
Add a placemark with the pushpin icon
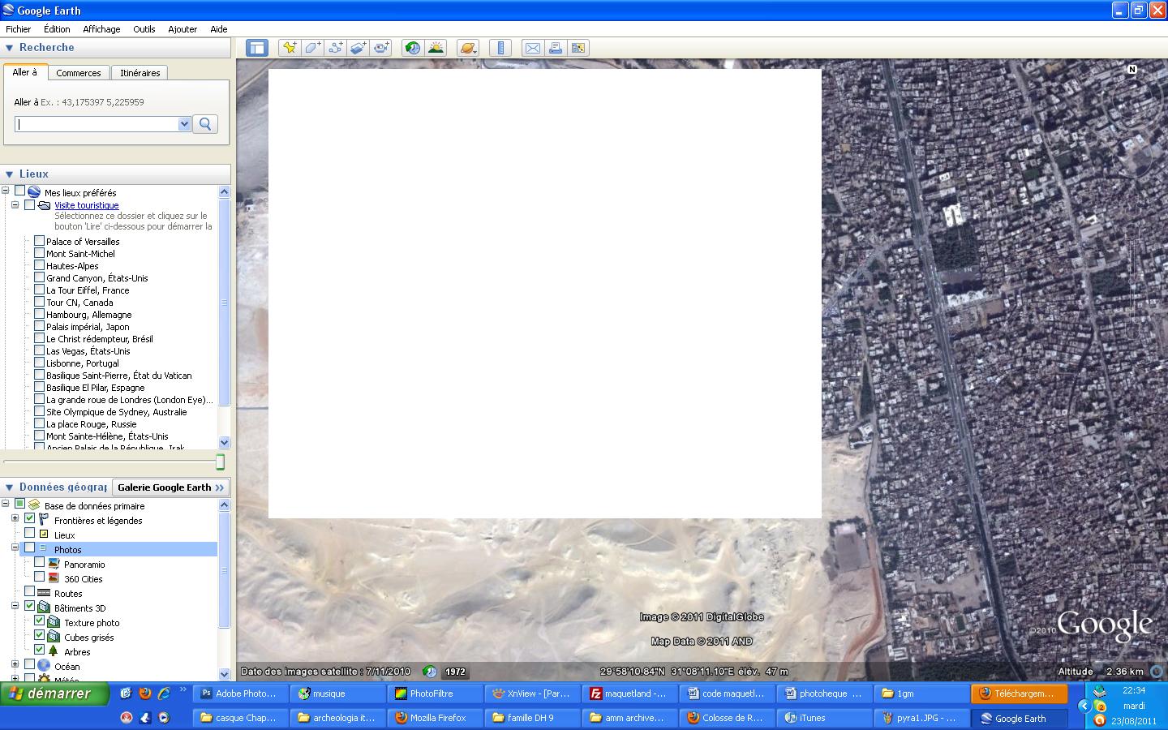click(290, 48)
